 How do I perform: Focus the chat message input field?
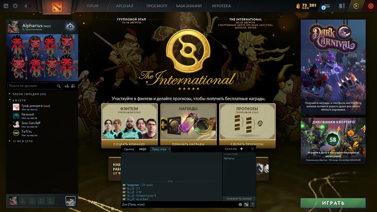click(180, 204)
